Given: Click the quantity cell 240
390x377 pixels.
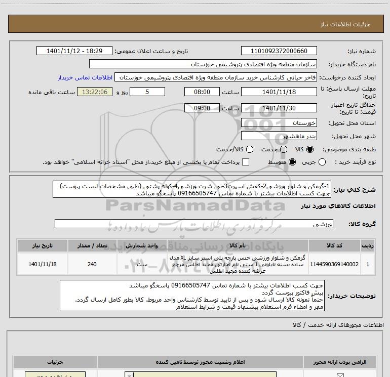Looking at the screenshot, I should (92, 264).
